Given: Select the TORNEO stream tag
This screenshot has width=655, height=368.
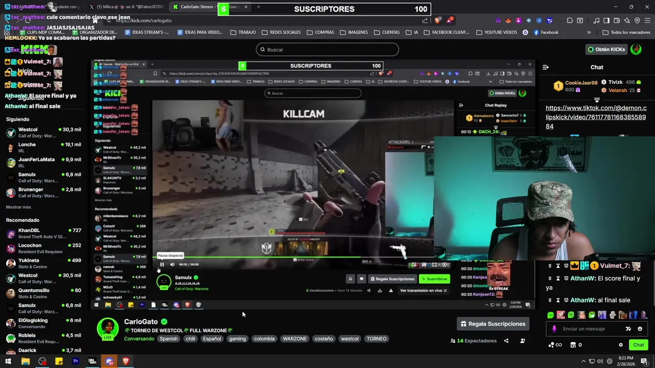Looking at the screenshot, I should coord(377,339).
